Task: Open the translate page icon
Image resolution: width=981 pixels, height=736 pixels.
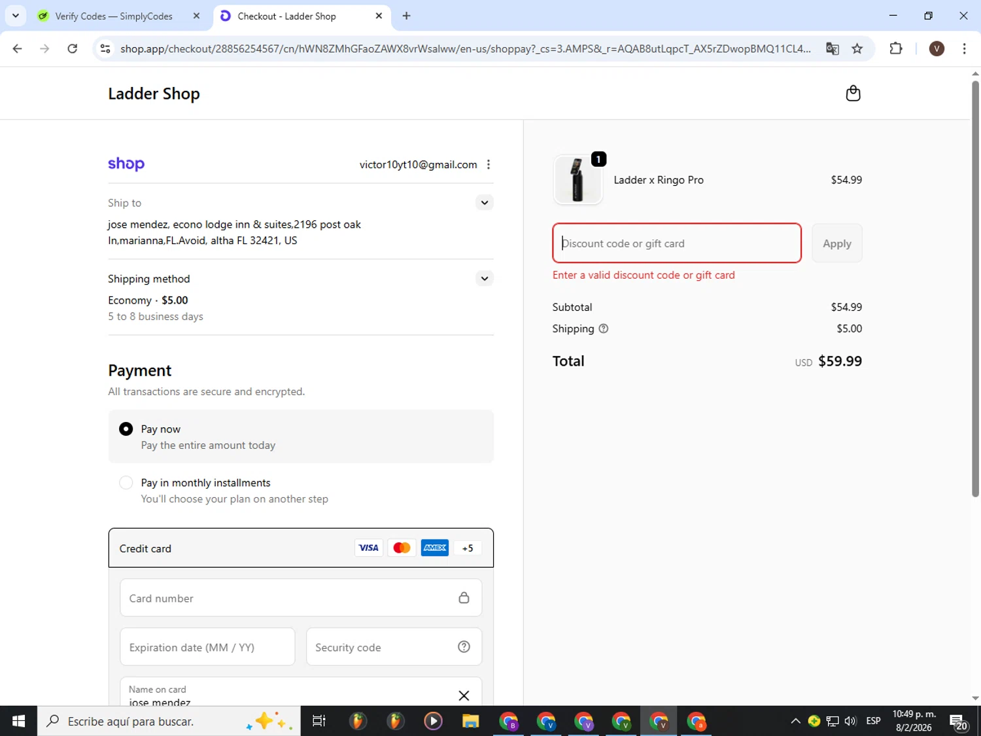Action: [832, 48]
